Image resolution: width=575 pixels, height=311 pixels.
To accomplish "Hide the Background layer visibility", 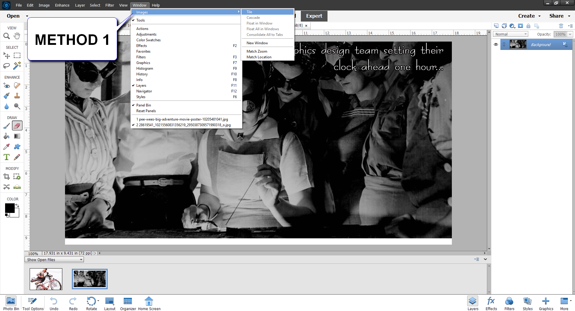I will pos(496,44).
